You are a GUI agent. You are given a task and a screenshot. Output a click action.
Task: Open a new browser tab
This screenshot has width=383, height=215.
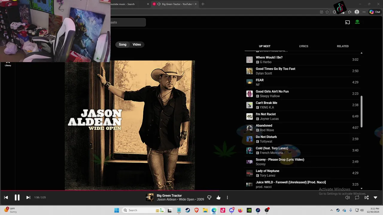[x=203, y=4]
